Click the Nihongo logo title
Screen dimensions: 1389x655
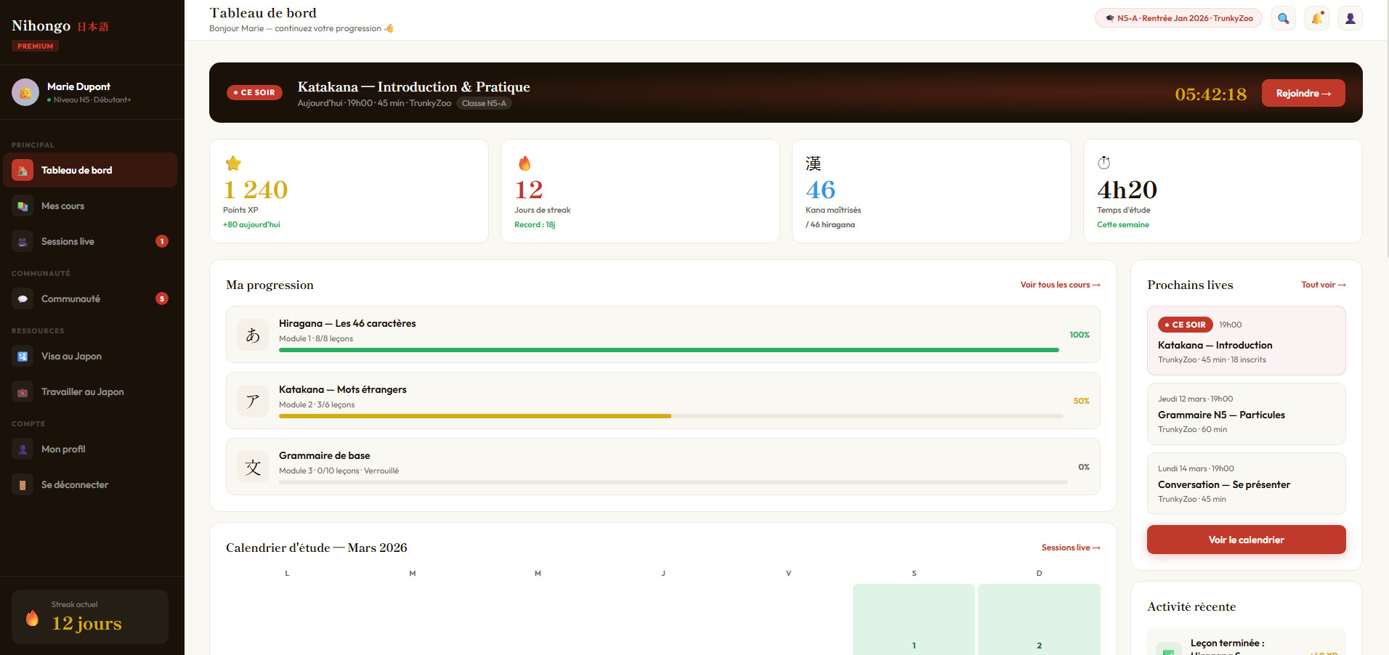tap(60, 25)
